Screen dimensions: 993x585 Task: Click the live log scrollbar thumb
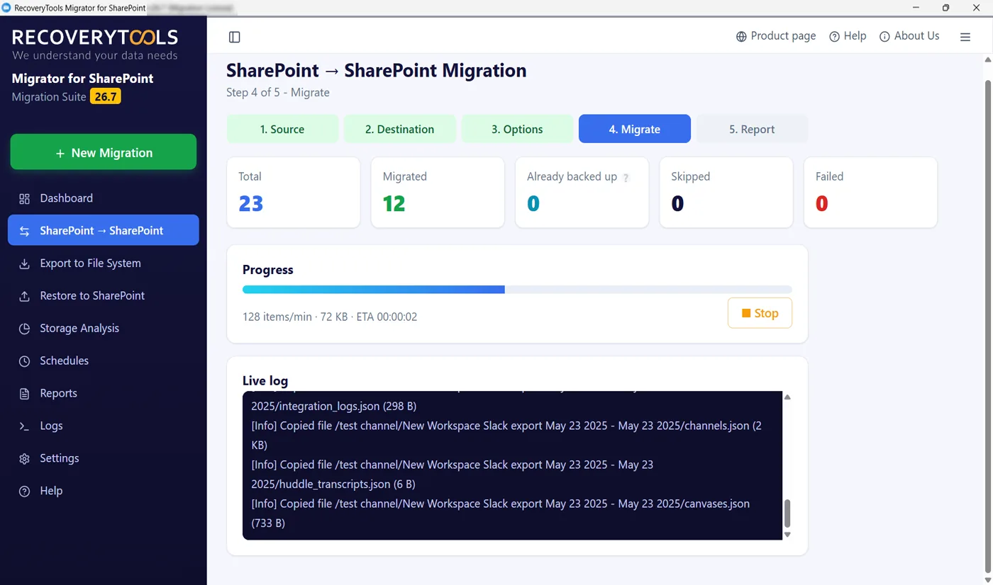787,513
